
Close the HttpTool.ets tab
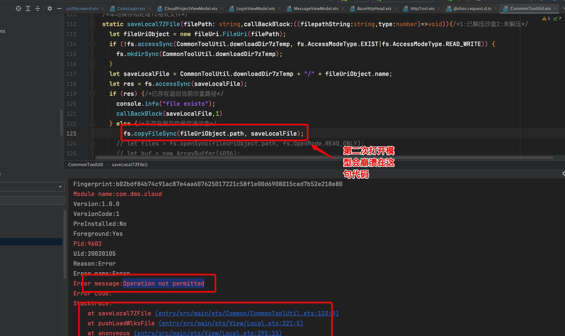pos(439,8)
